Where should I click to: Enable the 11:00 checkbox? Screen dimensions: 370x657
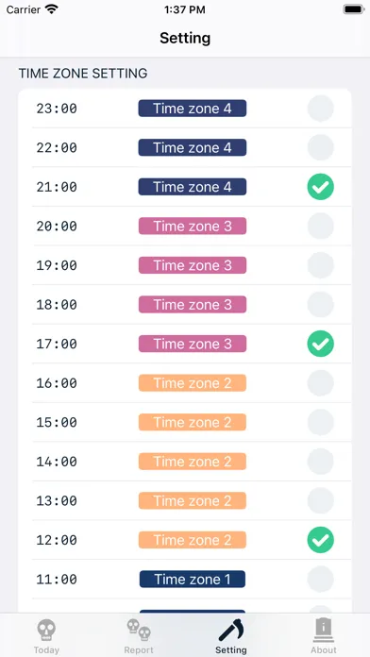coord(321,579)
